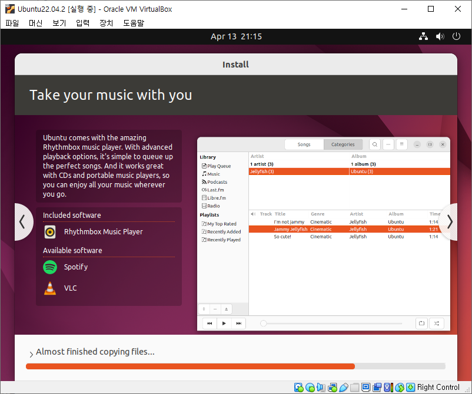Open the Recently Played playlist
Image resolution: width=472 pixels, height=394 pixels.
221,240
